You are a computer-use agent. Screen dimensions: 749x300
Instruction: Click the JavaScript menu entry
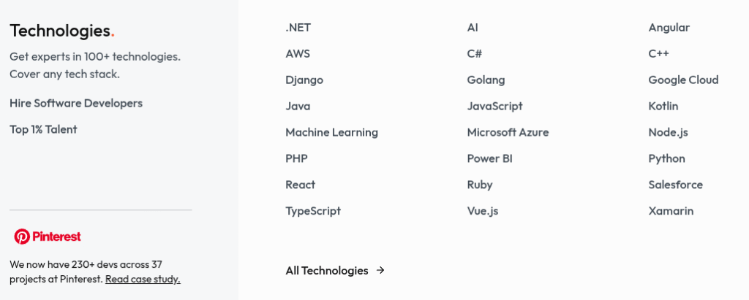(495, 106)
